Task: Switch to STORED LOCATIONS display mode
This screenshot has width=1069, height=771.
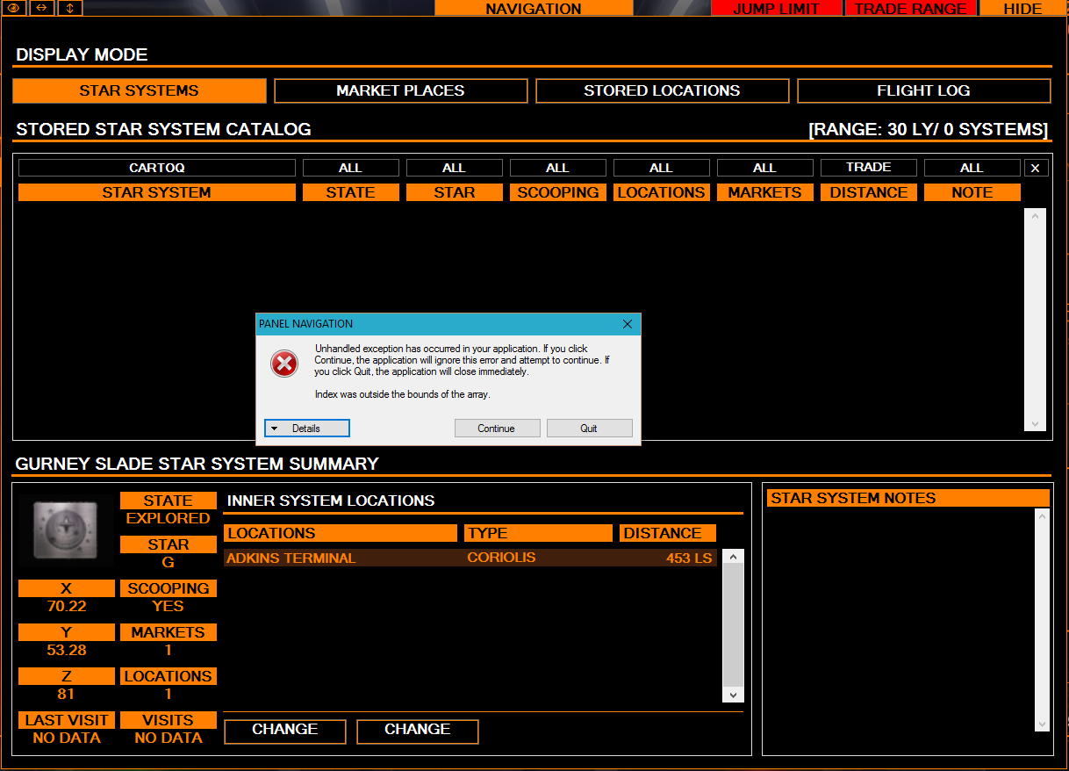Action: [x=662, y=90]
